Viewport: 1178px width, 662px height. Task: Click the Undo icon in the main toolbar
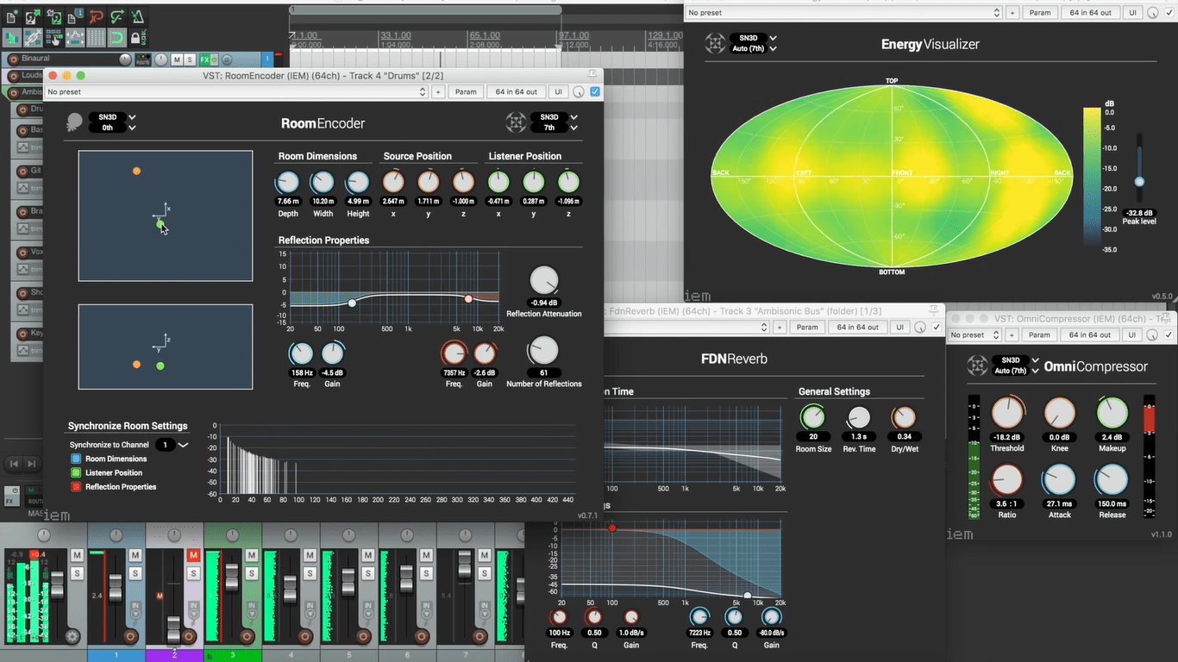[x=96, y=16]
